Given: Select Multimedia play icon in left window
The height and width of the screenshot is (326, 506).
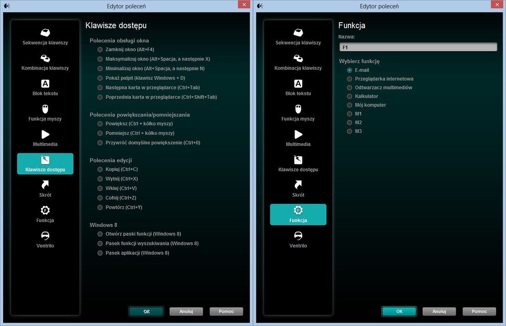Looking at the screenshot, I should 45,134.
